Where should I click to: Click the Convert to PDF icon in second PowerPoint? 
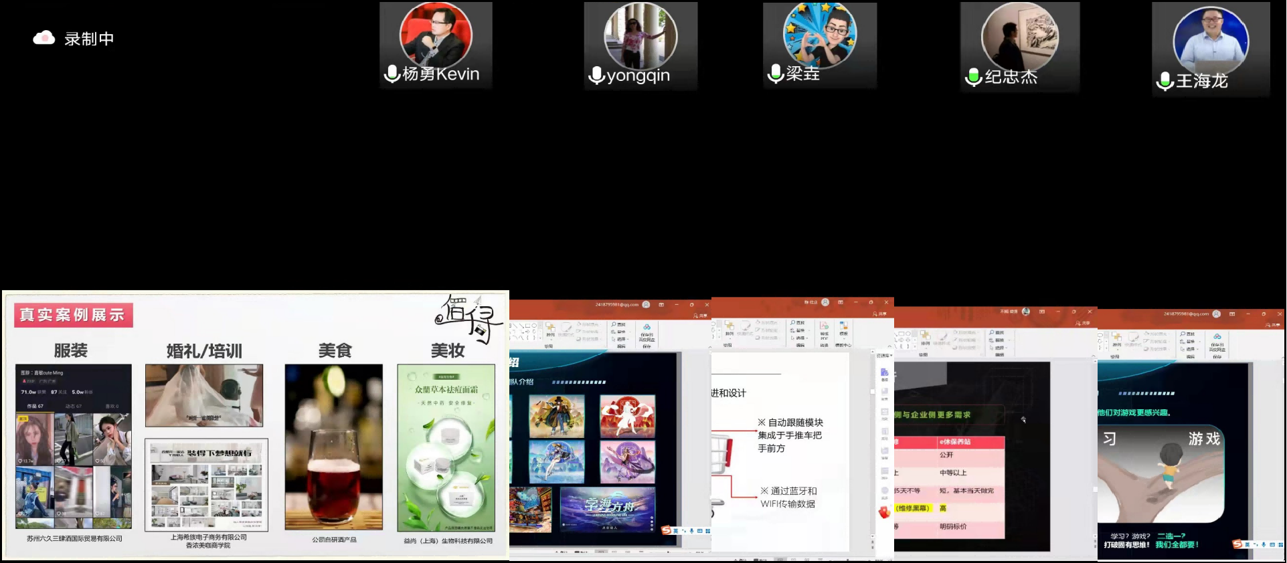(x=824, y=328)
